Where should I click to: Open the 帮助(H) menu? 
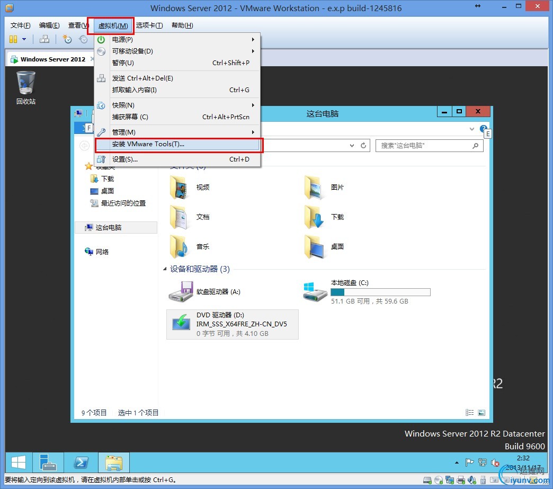point(182,25)
